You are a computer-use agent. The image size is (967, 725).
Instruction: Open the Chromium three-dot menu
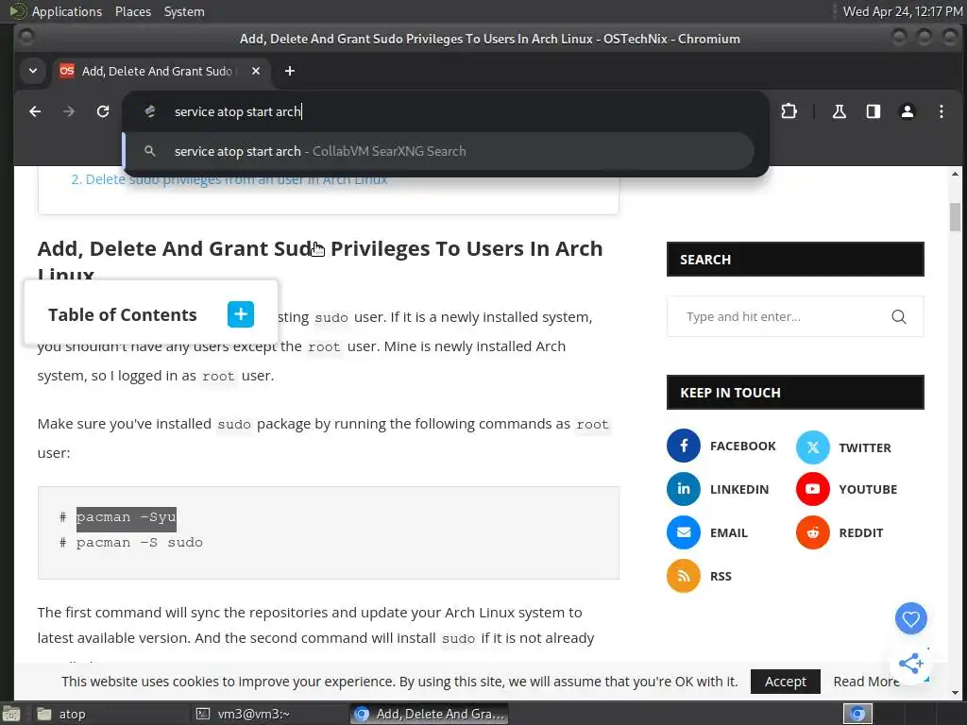pyautogui.click(x=942, y=111)
